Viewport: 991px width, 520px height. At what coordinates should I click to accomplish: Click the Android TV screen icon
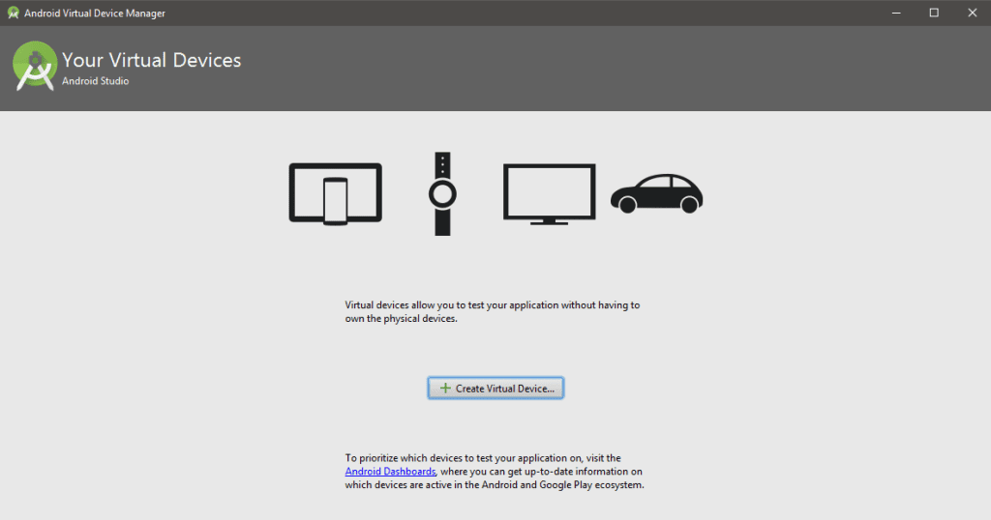(x=550, y=193)
